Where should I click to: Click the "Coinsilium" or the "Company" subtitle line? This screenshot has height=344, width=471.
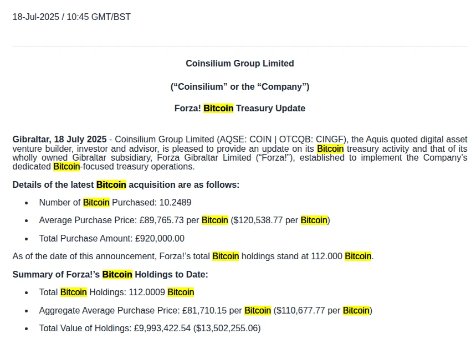239,86
